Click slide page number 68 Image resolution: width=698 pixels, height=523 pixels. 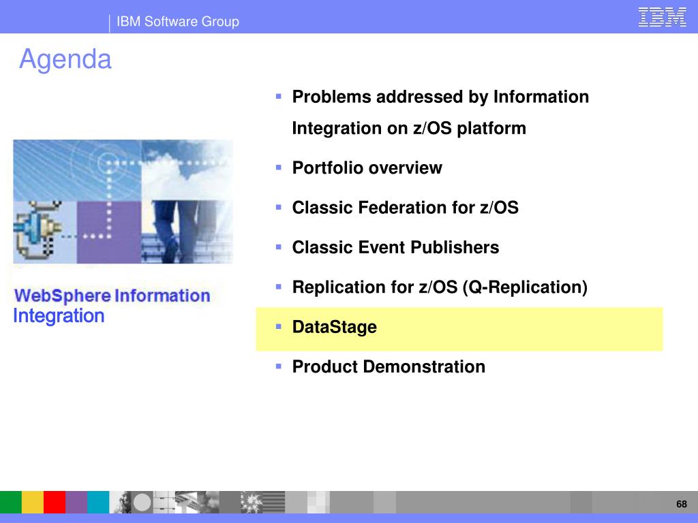[682, 504]
